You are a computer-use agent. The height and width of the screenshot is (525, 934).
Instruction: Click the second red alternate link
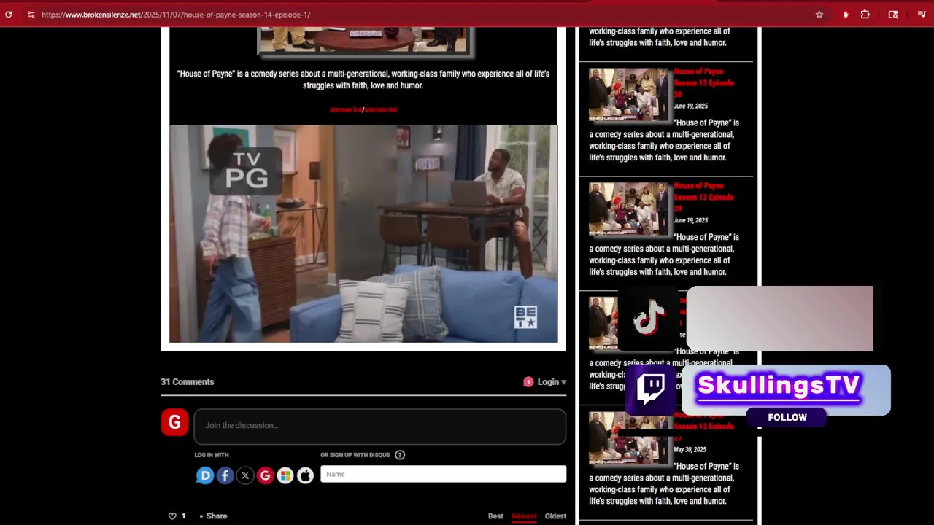pyautogui.click(x=381, y=109)
